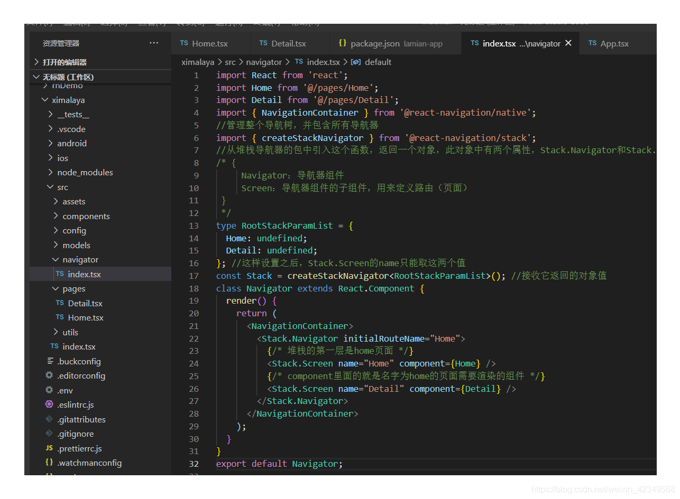Expand the 打开的编辑器 section
Image resolution: width=680 pixels, height=499 pixels.
(x=100, y=62)
